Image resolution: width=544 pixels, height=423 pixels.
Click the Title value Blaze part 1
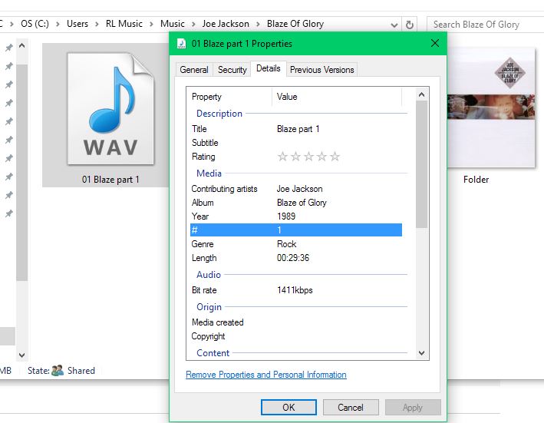[x=298, y=129]
